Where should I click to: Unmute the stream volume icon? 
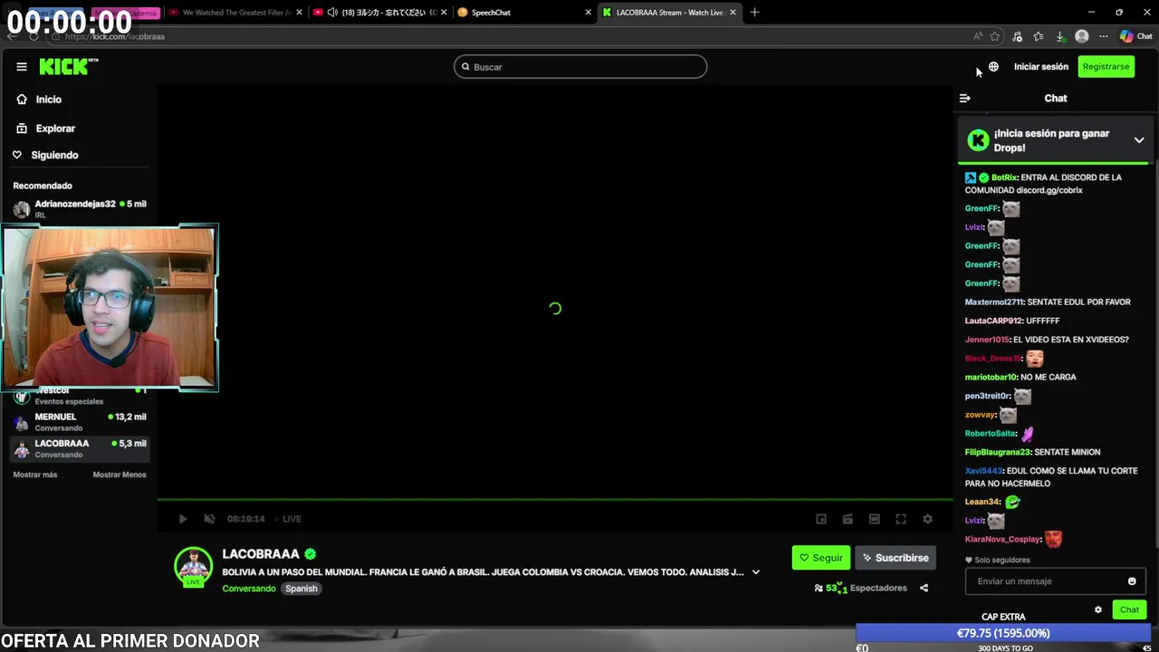(209, 519)
